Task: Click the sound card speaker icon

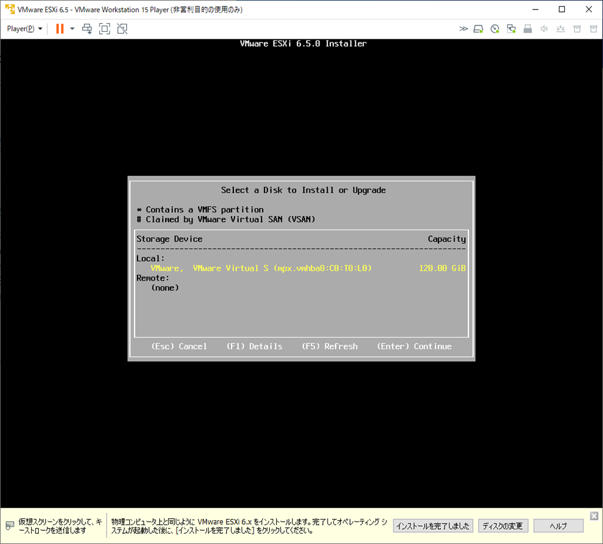Action: (544, 29)
